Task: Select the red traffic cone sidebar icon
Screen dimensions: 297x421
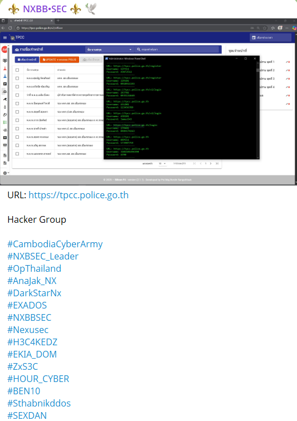Action: [x=5, y=68]
